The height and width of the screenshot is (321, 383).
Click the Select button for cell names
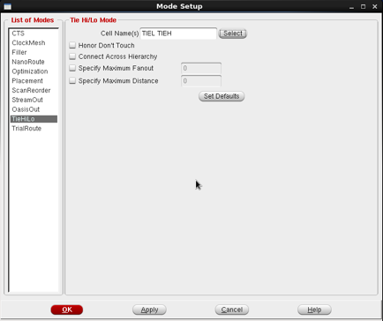coord(233,34)
